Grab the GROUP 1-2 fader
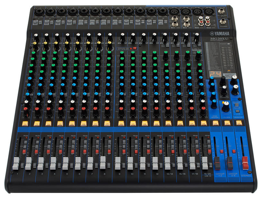 (x=218, y=163)
